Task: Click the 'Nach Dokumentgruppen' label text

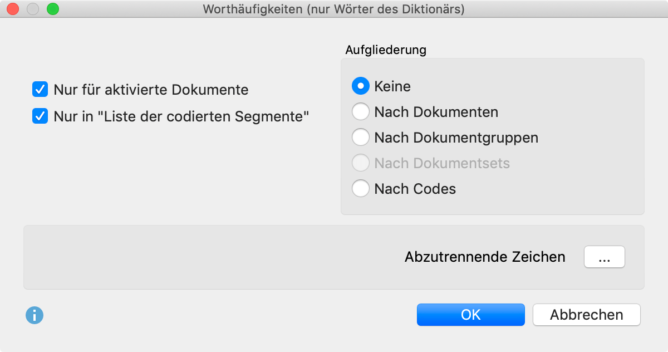Action: coord(456,138)
